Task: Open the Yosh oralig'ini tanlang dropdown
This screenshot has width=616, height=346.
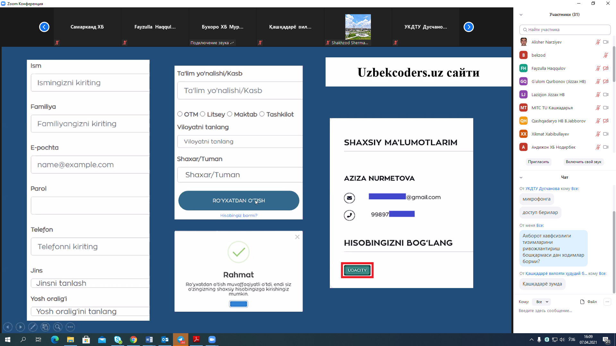Action: click(90, 311)
